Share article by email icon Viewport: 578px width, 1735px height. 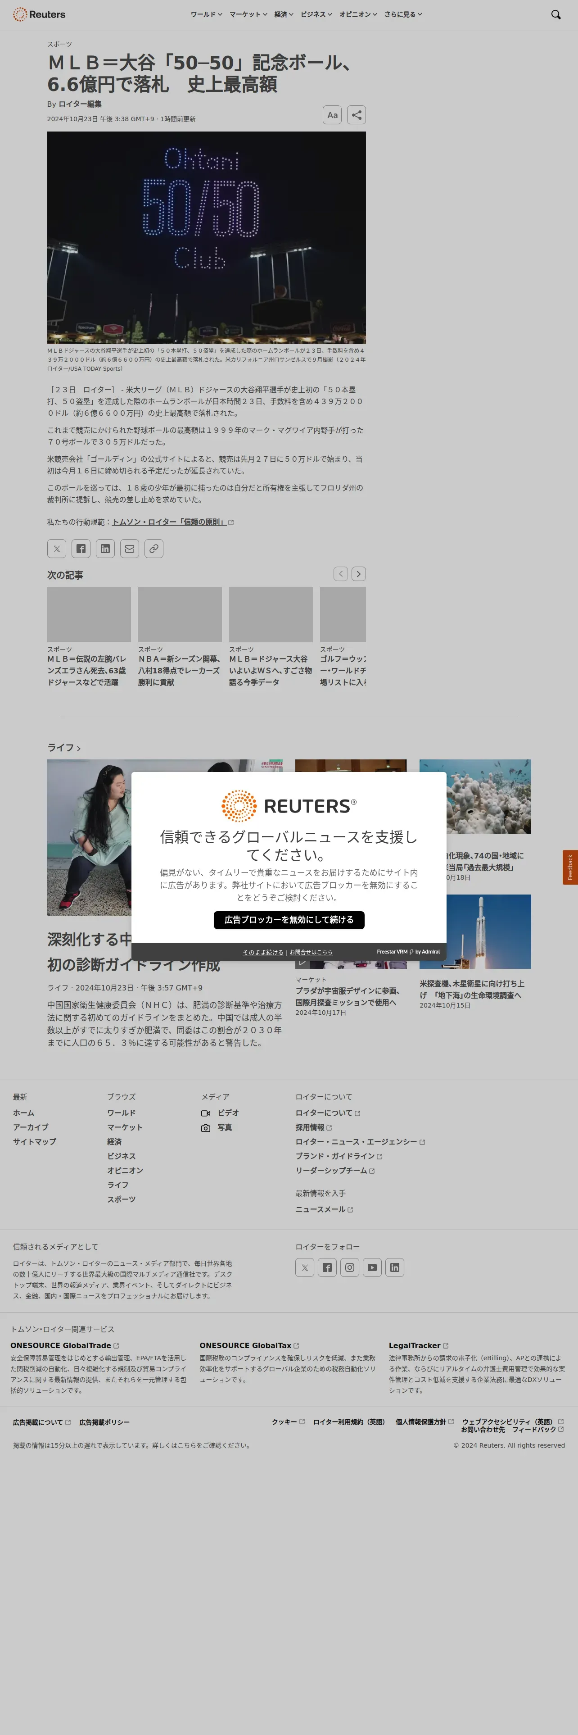129,548
